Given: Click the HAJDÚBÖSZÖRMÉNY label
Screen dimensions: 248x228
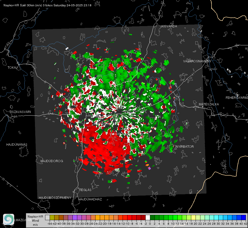Looking at the screenshot, I should click(55, 198).
